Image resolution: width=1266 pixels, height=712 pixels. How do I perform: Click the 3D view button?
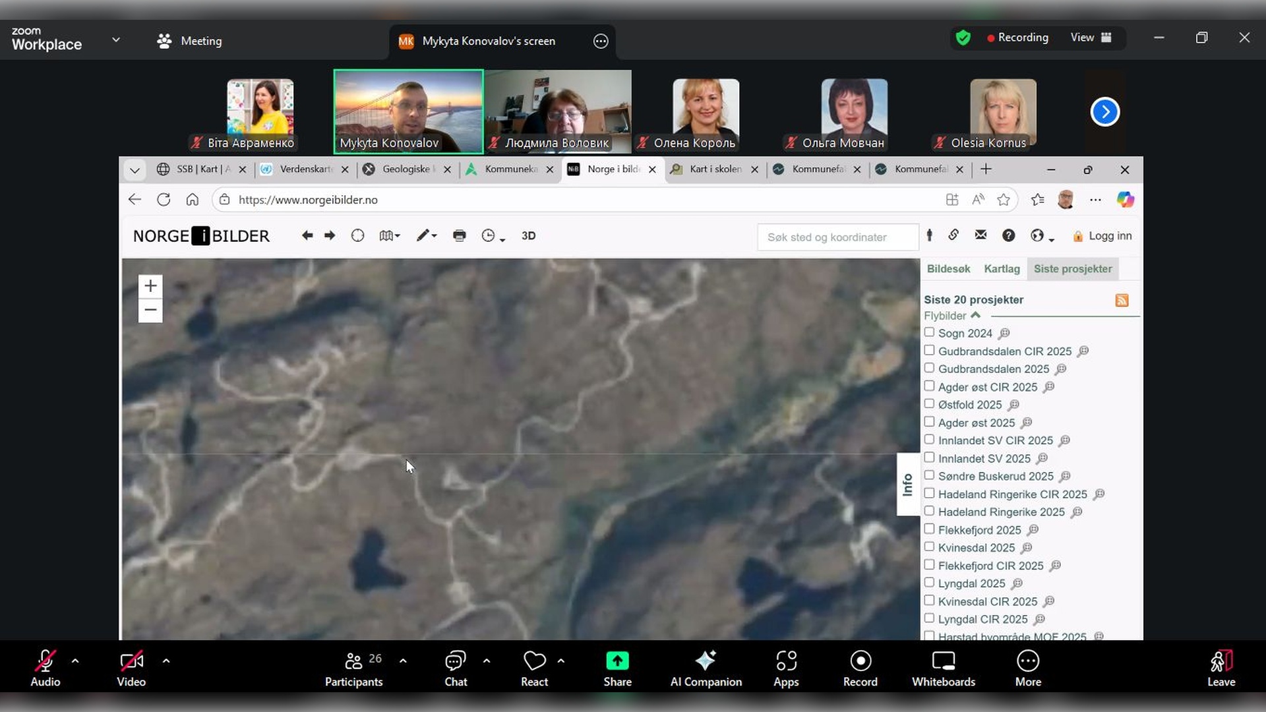tap(528, 236)
